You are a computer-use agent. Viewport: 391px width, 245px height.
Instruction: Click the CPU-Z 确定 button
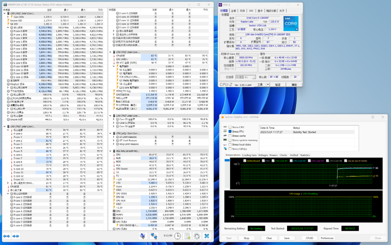(x=294, y=85)
